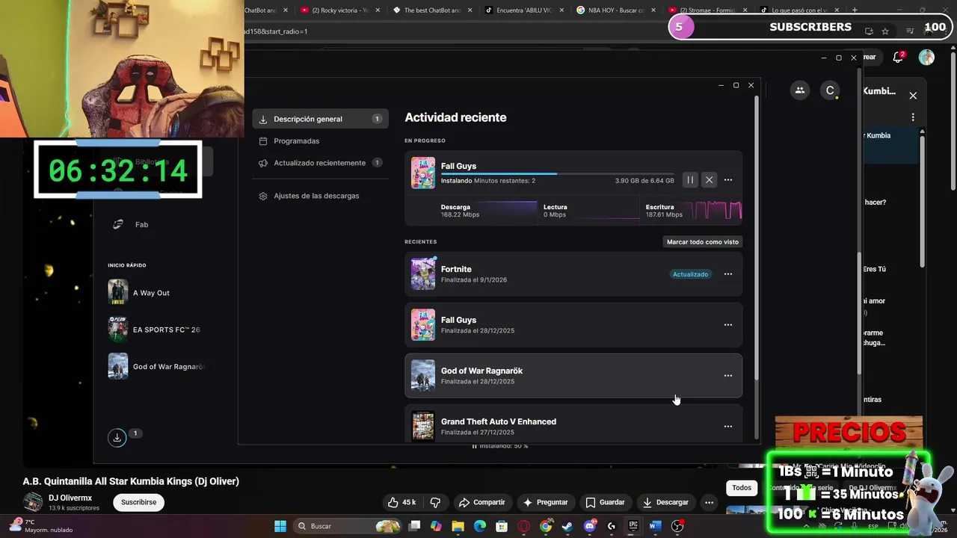
Task: Click Descargar under the video
Action: click(665, 502)
